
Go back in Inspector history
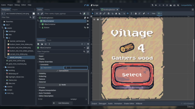pos(82,44)
